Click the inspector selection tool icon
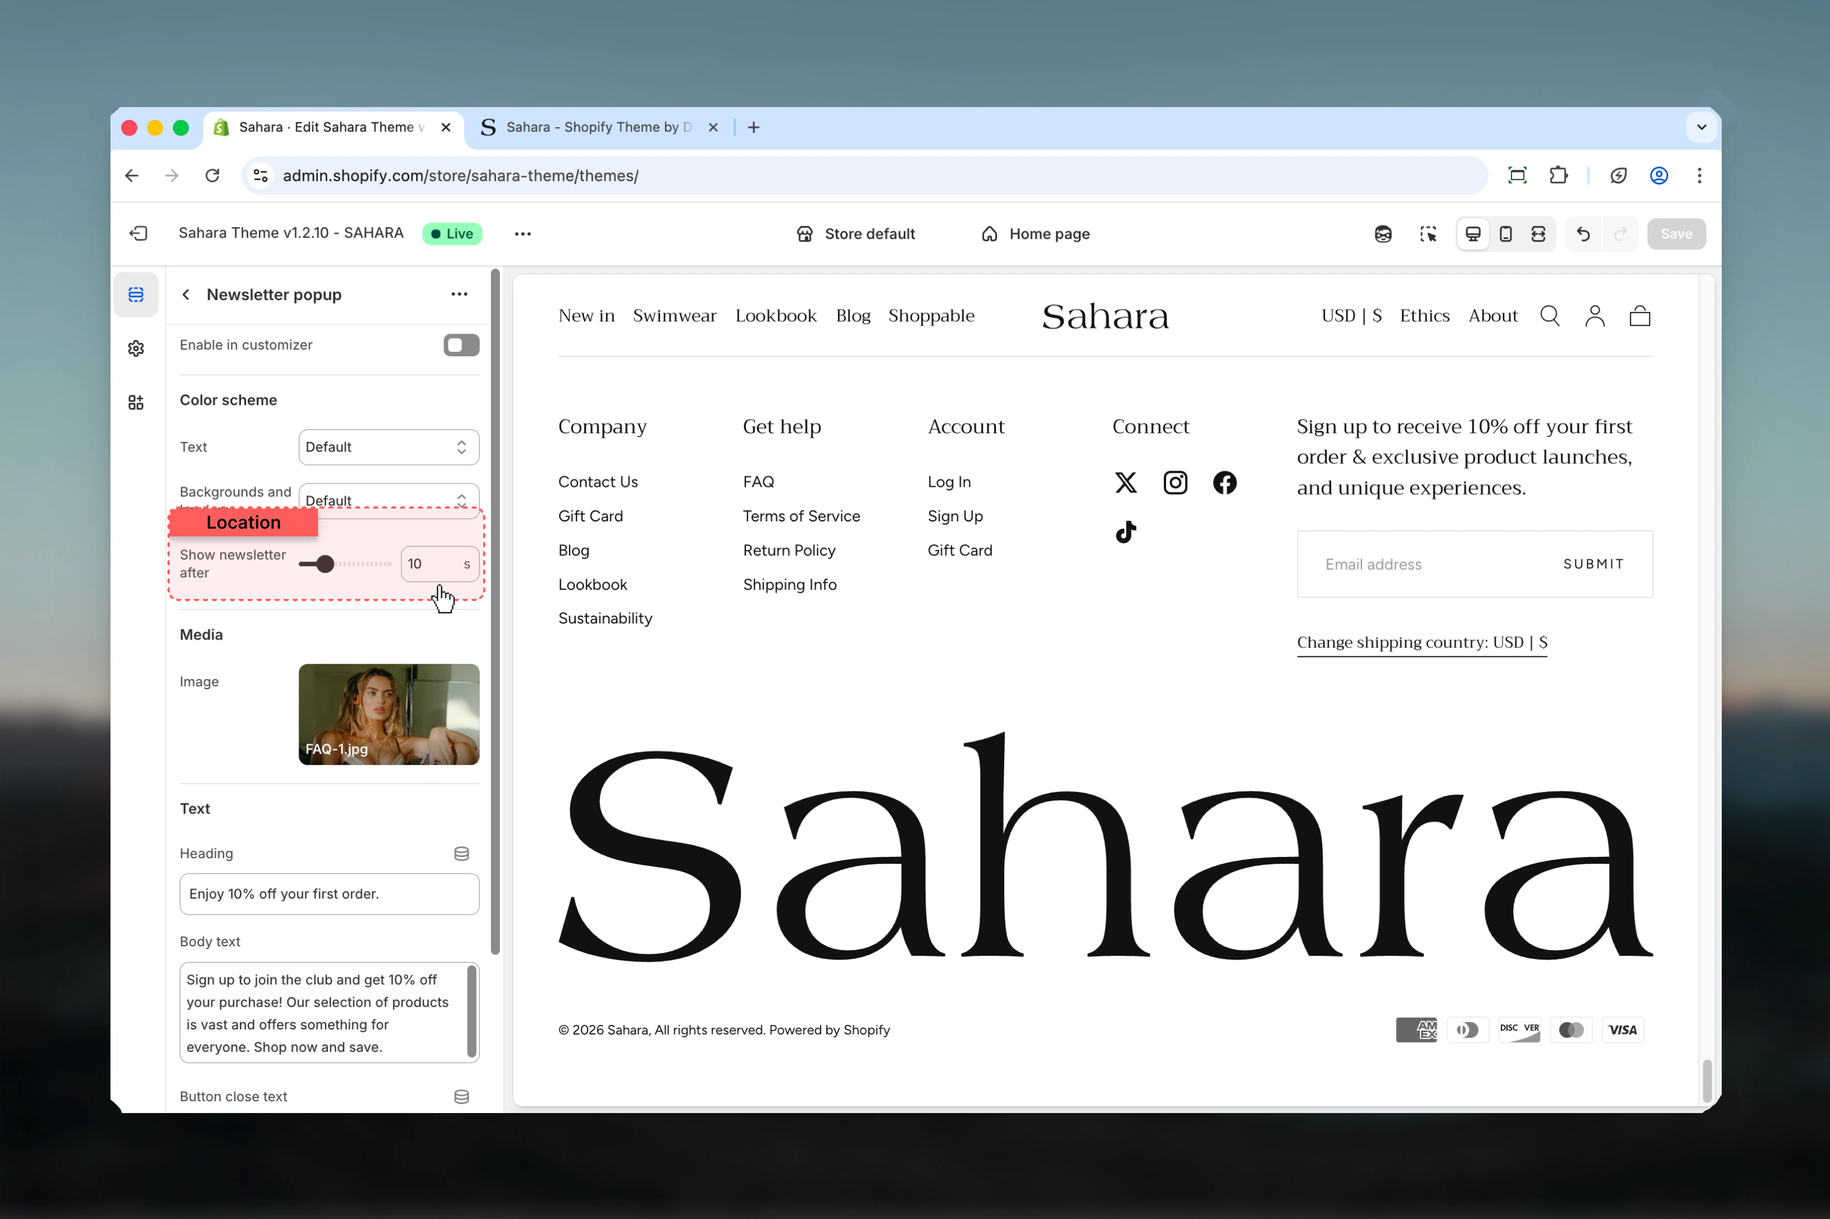 pyautogui.click(x=1428, y=234)
